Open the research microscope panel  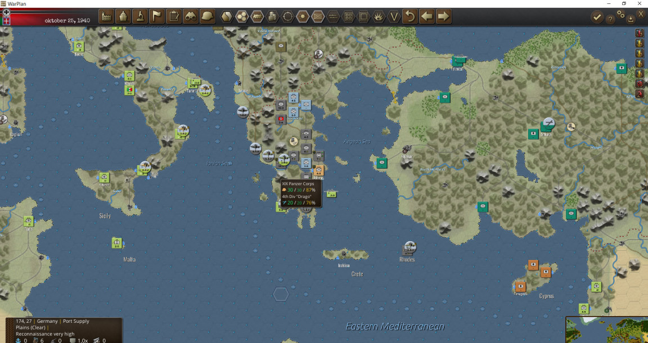coord(140,16)
